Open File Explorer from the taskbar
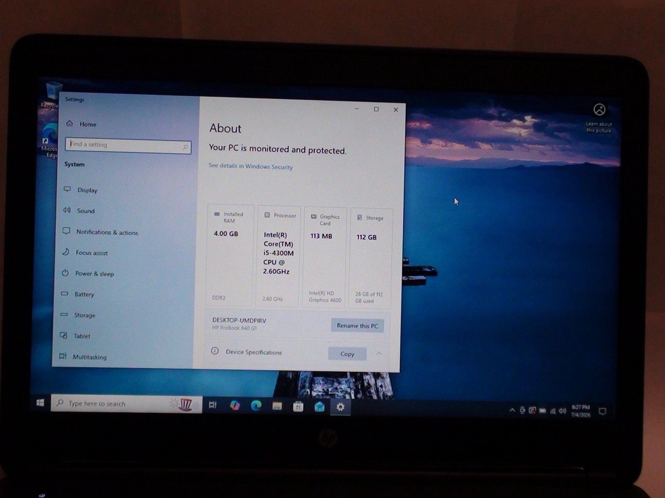 tap(277, 406)
